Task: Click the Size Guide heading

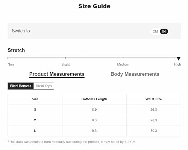Action: point(94,6)
